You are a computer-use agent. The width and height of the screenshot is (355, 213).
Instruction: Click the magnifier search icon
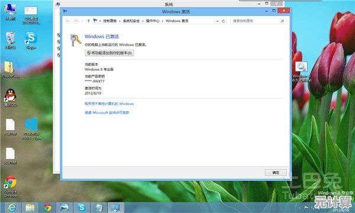pyautogui.click(x=282, y=21)
